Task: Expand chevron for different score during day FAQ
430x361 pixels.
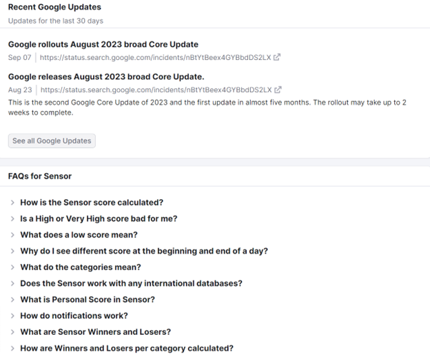Action: coord(12,251)
